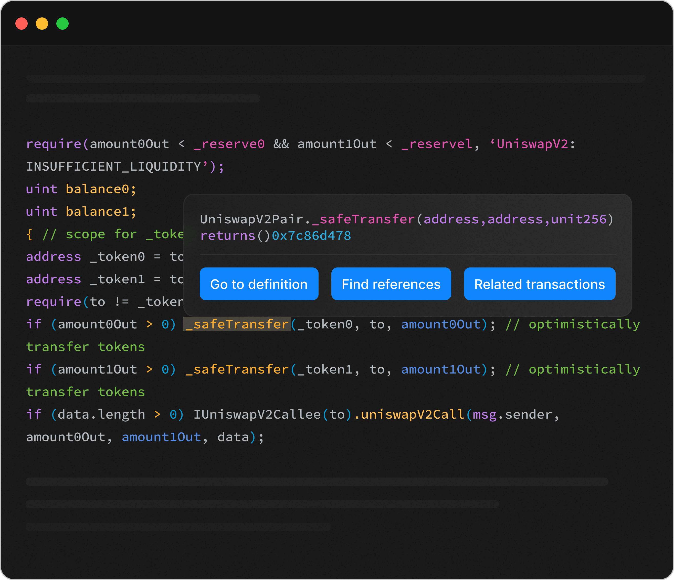Click the '// scope for _toke' comment
The image size is (674, 580).
[x=113, y=234]
